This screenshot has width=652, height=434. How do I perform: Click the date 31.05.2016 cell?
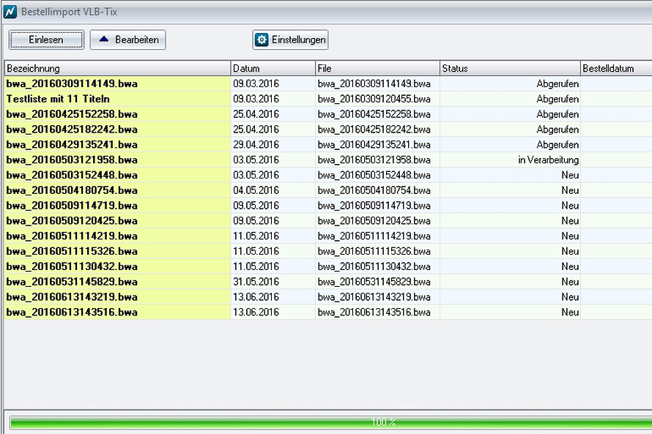[x=256, y=282]
